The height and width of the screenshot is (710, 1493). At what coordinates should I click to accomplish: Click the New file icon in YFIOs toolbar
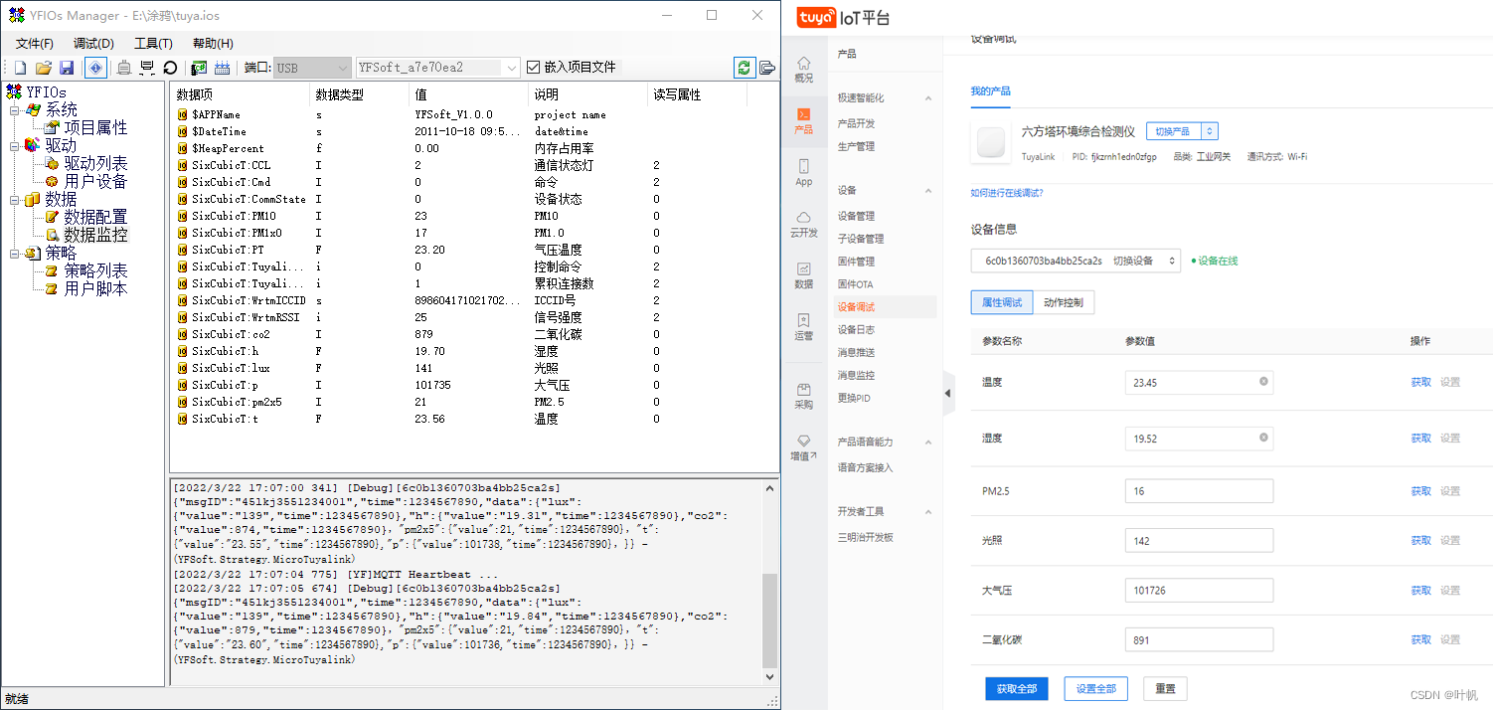click(19, 68)
